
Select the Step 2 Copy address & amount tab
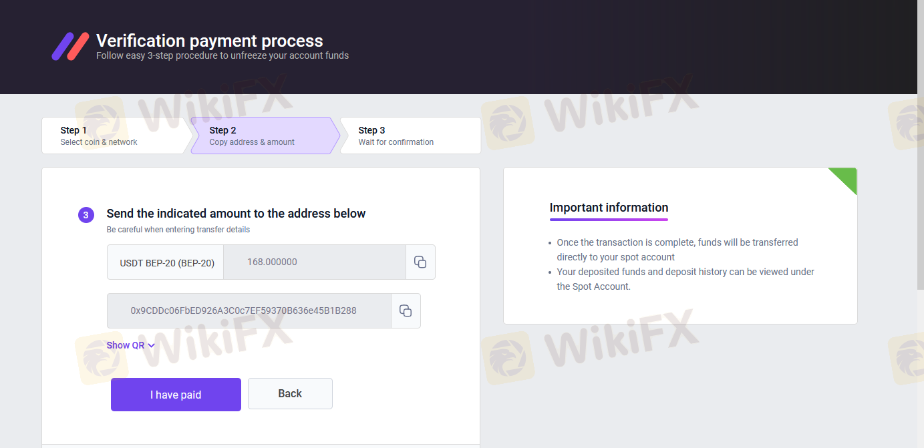[x=261, y=136]
